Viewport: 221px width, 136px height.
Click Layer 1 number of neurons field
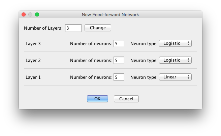119,77
